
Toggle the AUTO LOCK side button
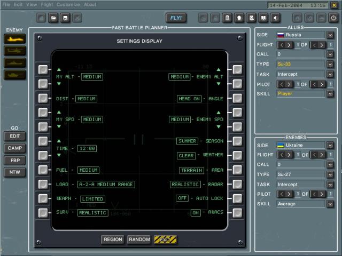click(237, 198)
